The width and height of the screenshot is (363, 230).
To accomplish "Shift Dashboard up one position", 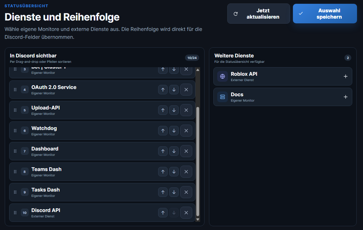I will (163, 151).
